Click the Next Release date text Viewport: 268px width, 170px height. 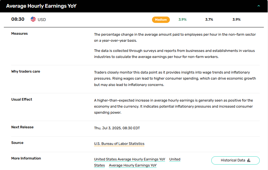pyautogui.click(x=117, y=128)
